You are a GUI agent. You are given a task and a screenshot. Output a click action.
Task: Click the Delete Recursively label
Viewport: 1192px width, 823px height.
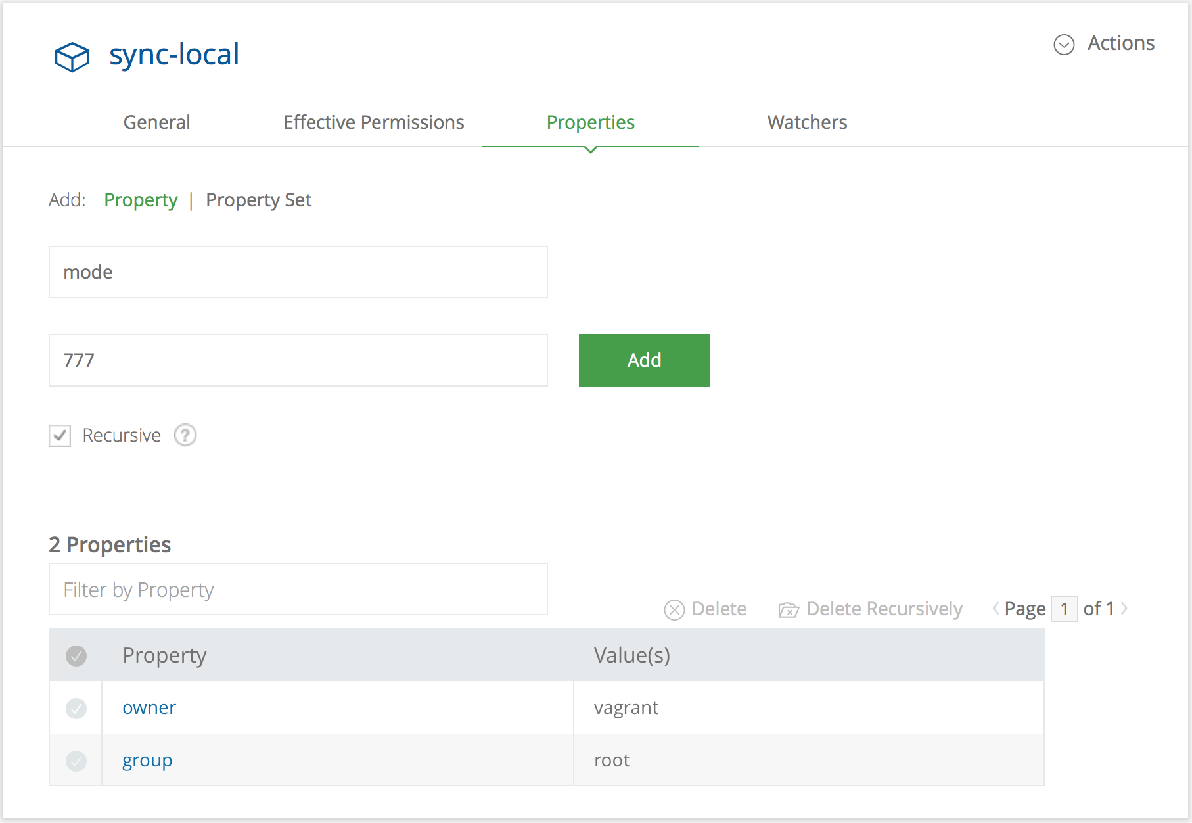[884, 609]
